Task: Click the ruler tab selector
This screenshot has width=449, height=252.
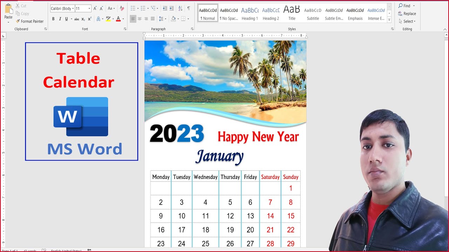Action: click(4, 36)
